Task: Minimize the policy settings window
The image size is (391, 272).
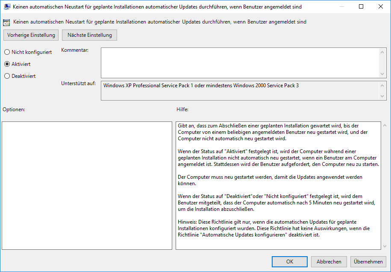Action: 341,6
